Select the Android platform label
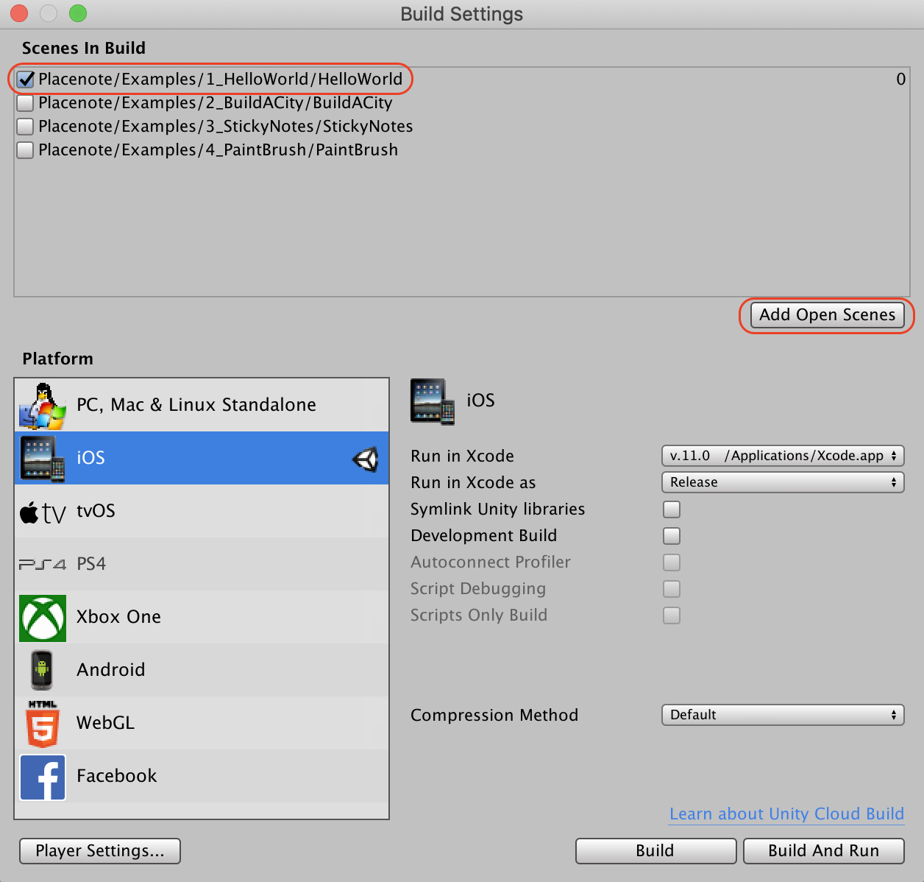This screenshot has width=924, height=882. (x=111, y=670)
